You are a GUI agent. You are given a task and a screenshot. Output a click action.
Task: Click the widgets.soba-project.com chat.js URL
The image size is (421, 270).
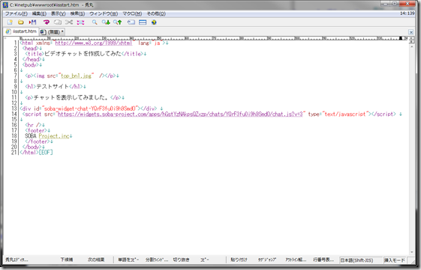tap(180, 114)
